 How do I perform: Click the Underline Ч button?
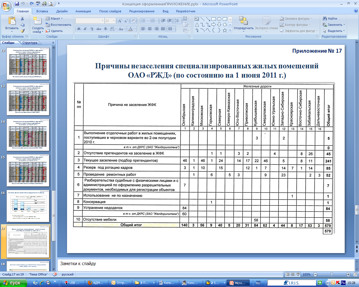[92, 29]
